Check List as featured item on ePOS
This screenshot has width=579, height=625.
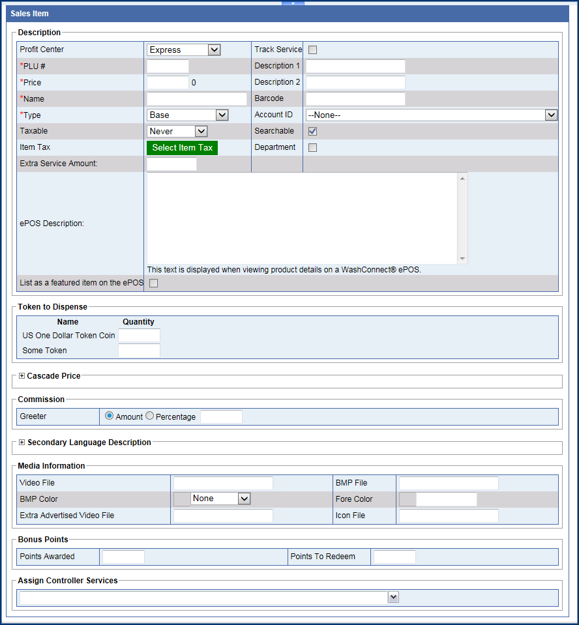(x=153, y=283)
